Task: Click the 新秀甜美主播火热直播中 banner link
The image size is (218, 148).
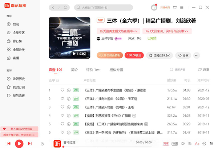Action: click(118, 31)
